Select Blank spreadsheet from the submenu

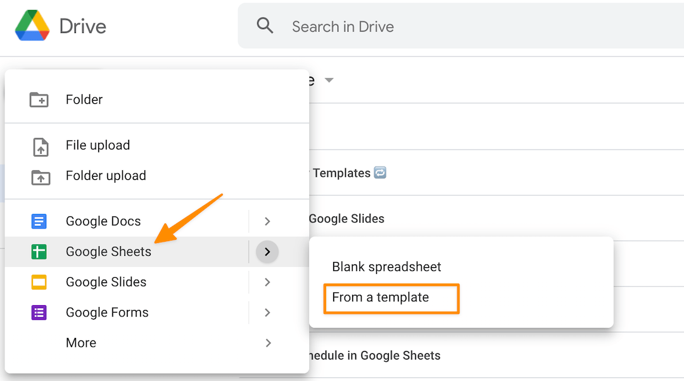pos(386,267)
